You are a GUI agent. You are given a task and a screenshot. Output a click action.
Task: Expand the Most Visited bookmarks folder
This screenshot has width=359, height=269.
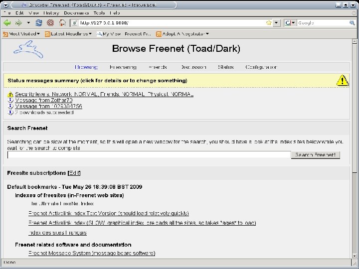pyautogui.click(x=22, y=34)
